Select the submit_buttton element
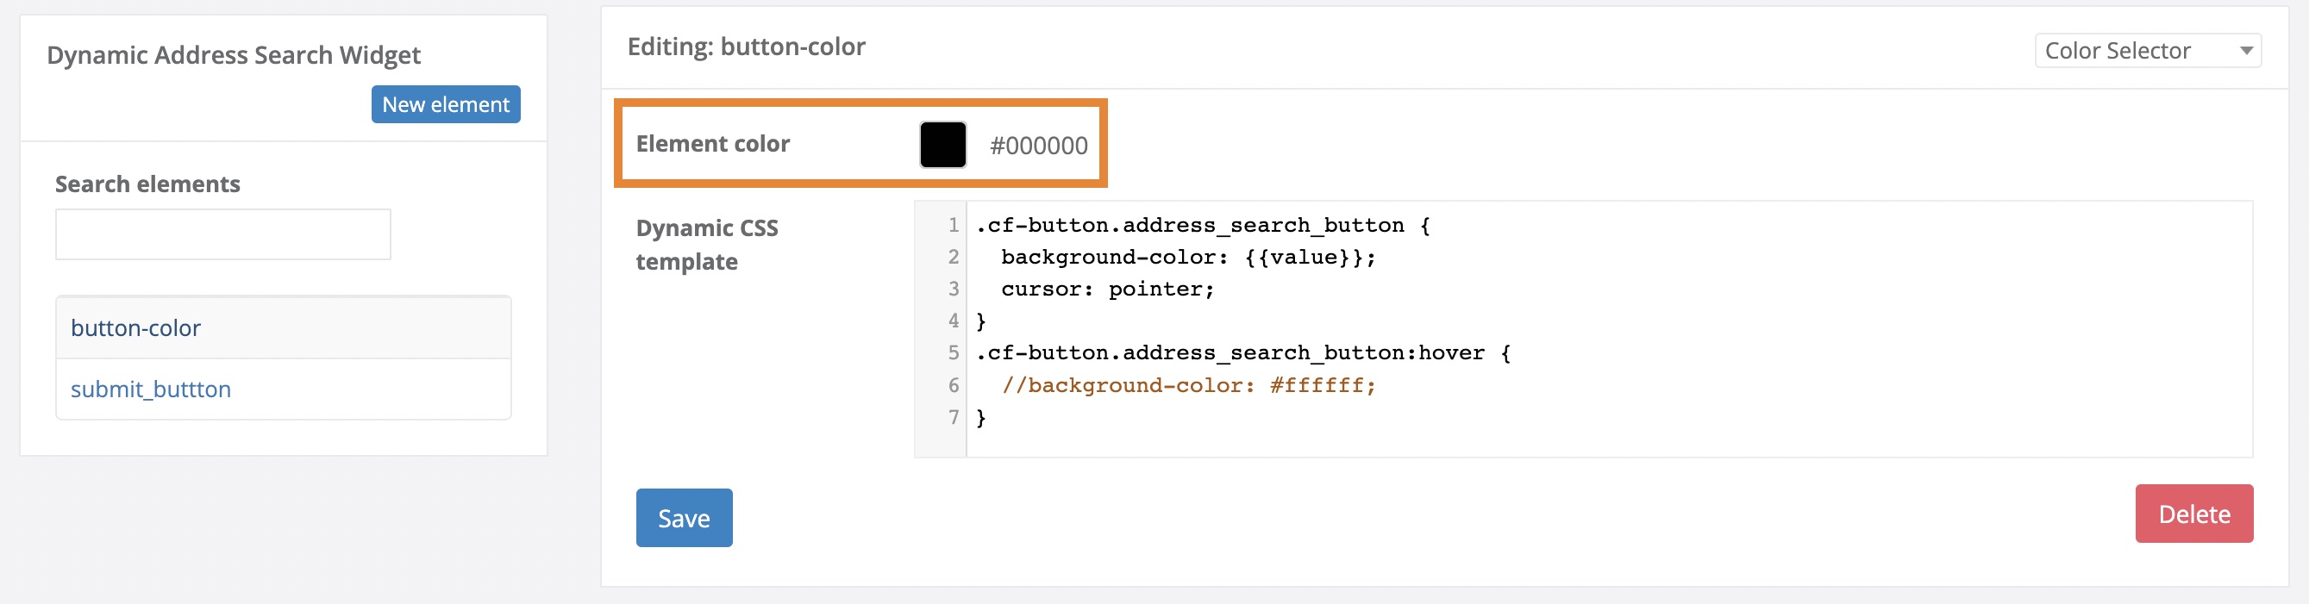 point(151,389)
